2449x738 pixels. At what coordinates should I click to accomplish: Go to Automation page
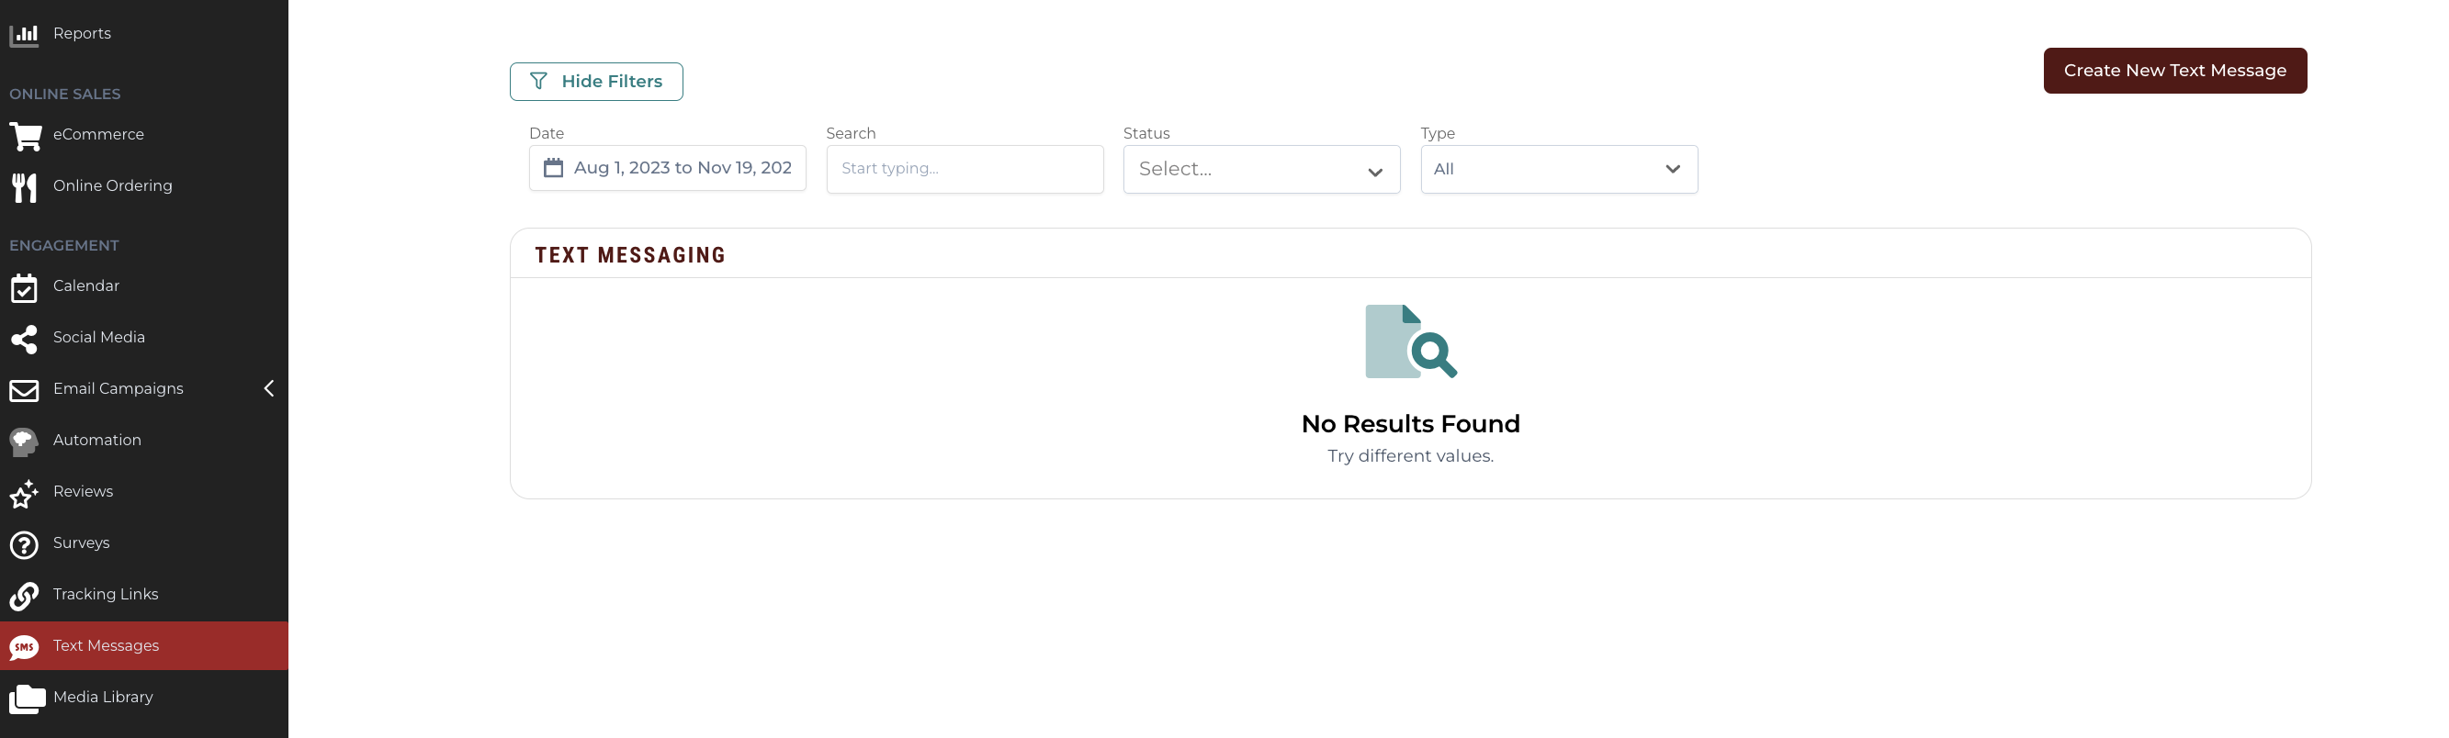143,440
